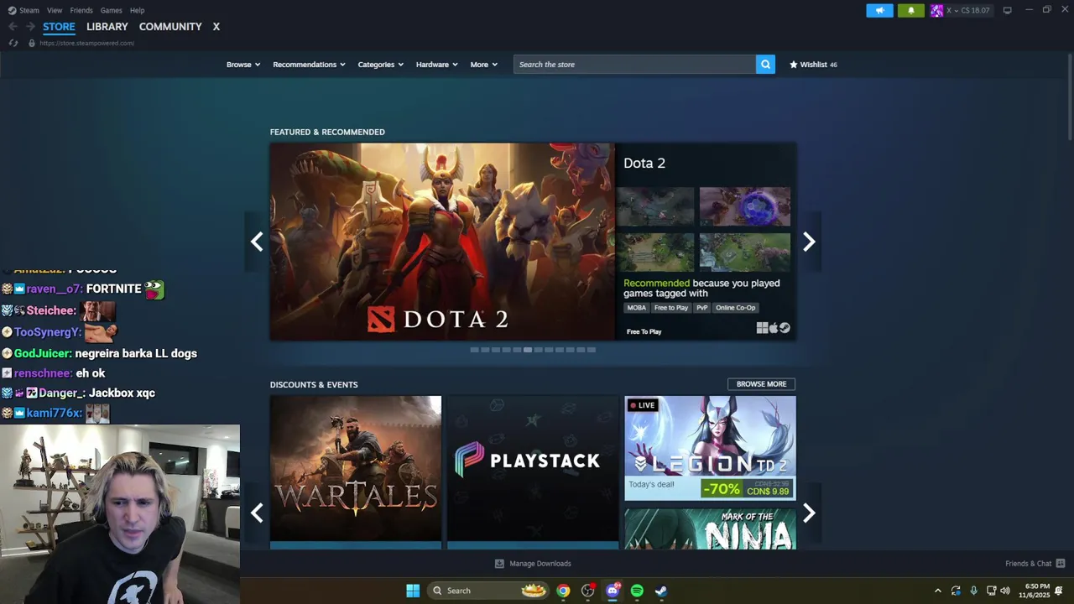Screen dimensions: 1074x604
Task: Show previous featured game with left arrow
Action: click(257, 242)
